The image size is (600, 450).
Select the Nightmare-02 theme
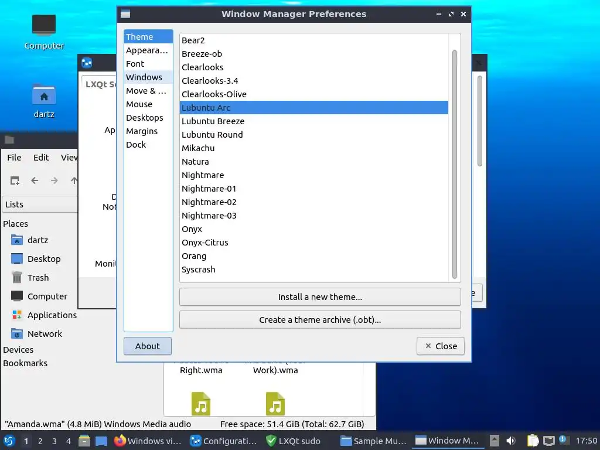314,202
